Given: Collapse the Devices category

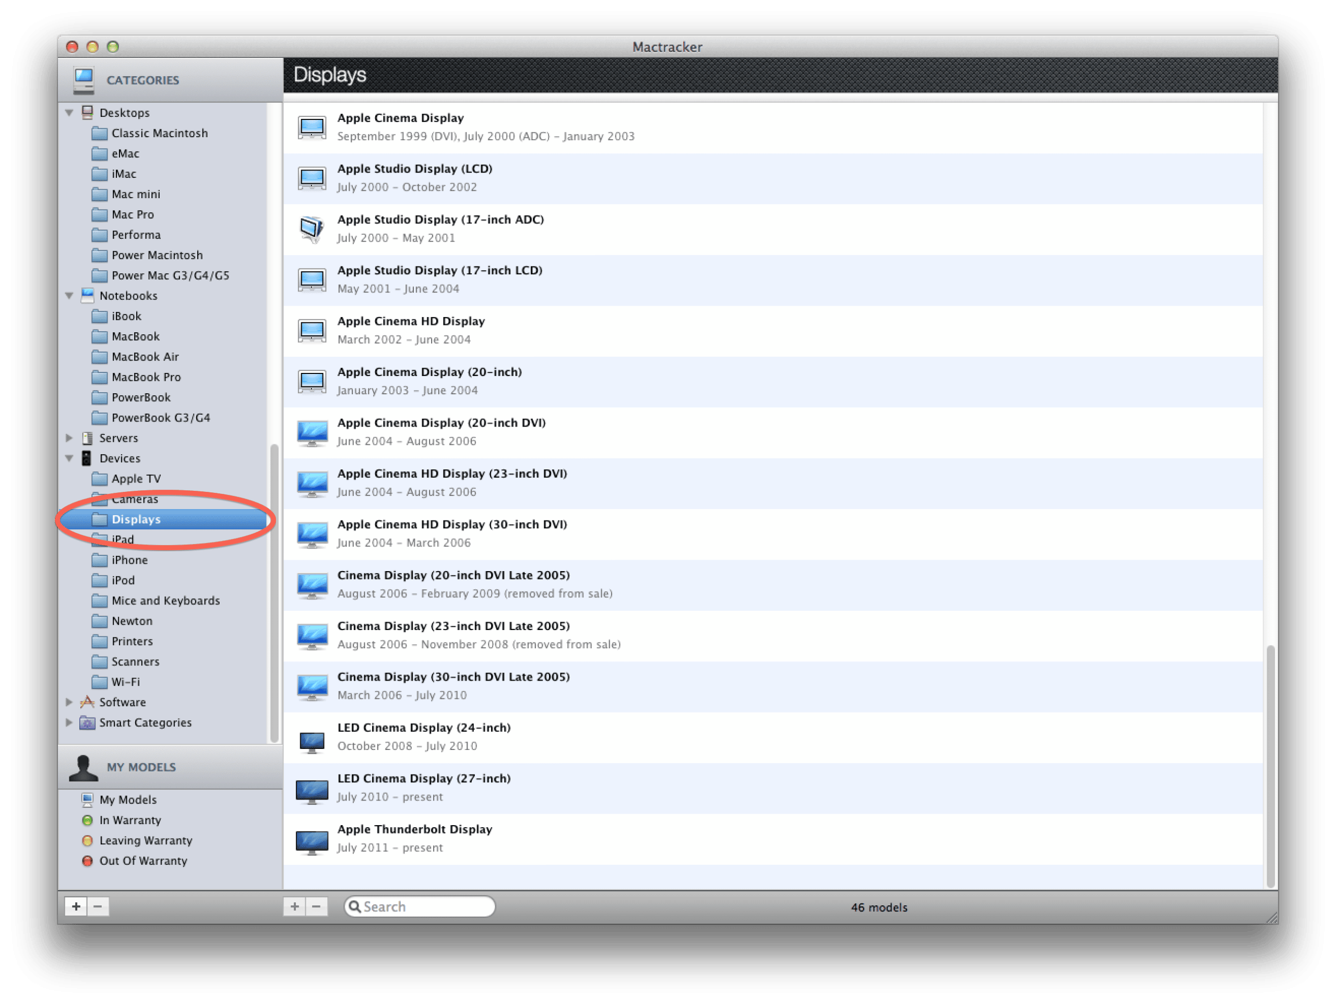Looking at the screenshot, I should [x=69, y=458].
